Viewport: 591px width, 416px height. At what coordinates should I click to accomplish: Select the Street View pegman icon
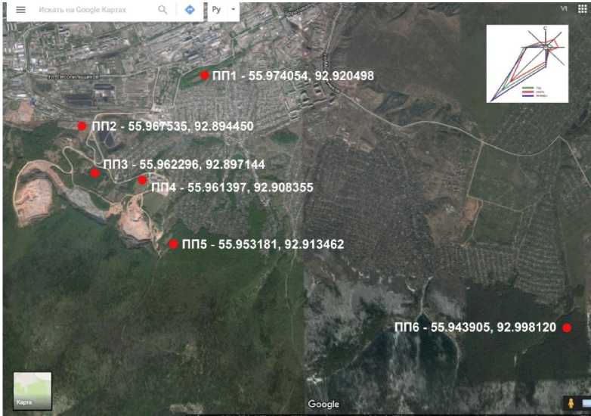pyautogui.click(x=571, y=404)
